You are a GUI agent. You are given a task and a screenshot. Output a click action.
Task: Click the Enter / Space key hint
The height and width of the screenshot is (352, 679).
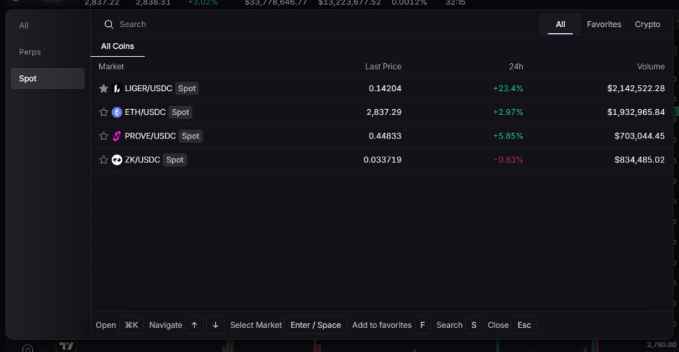(x=315, y=325)
